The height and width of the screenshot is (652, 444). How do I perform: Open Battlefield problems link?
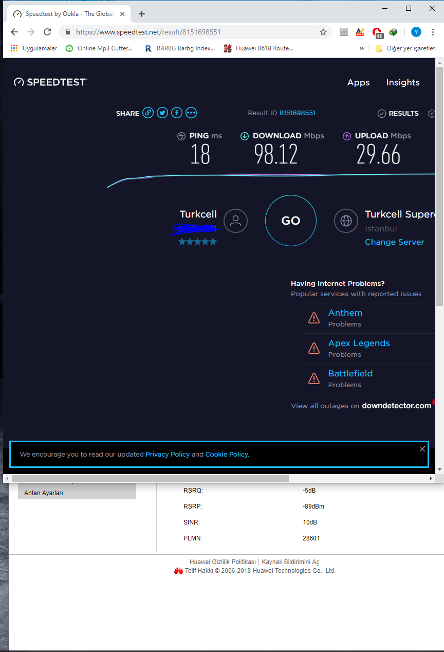[350, 373]
